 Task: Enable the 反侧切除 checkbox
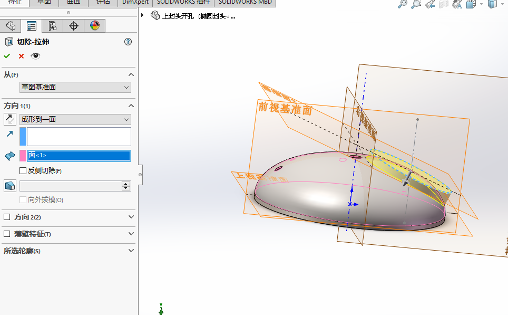[x=23, y=170]
